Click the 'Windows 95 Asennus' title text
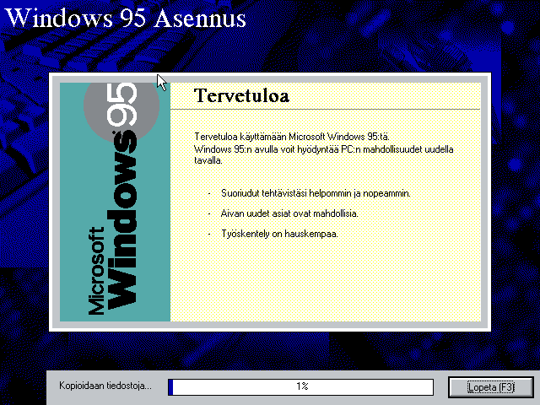 coord(126,18)
